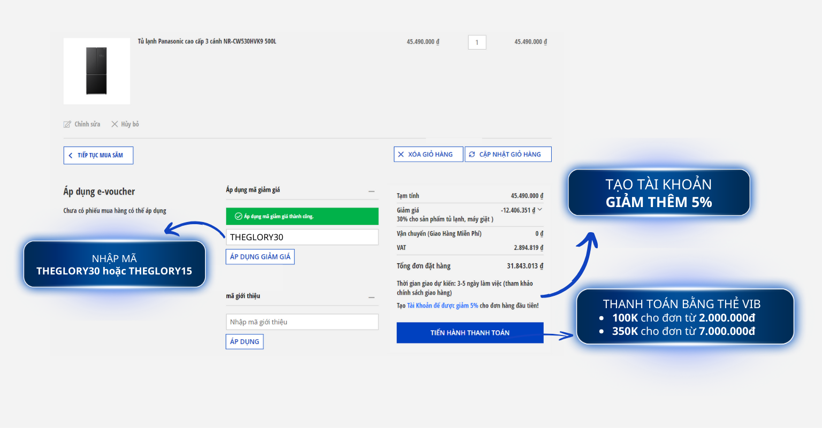Click the refrigerator product thumbnail
The height and width of the screenshot is (428, 822).
[x=97, y=71]
